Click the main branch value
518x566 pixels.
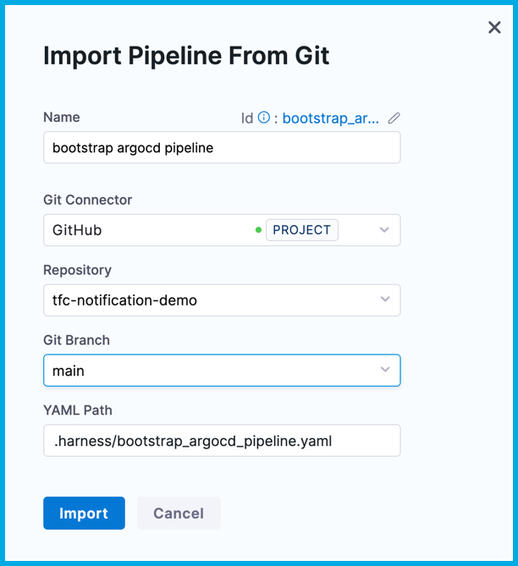[69, 371]
